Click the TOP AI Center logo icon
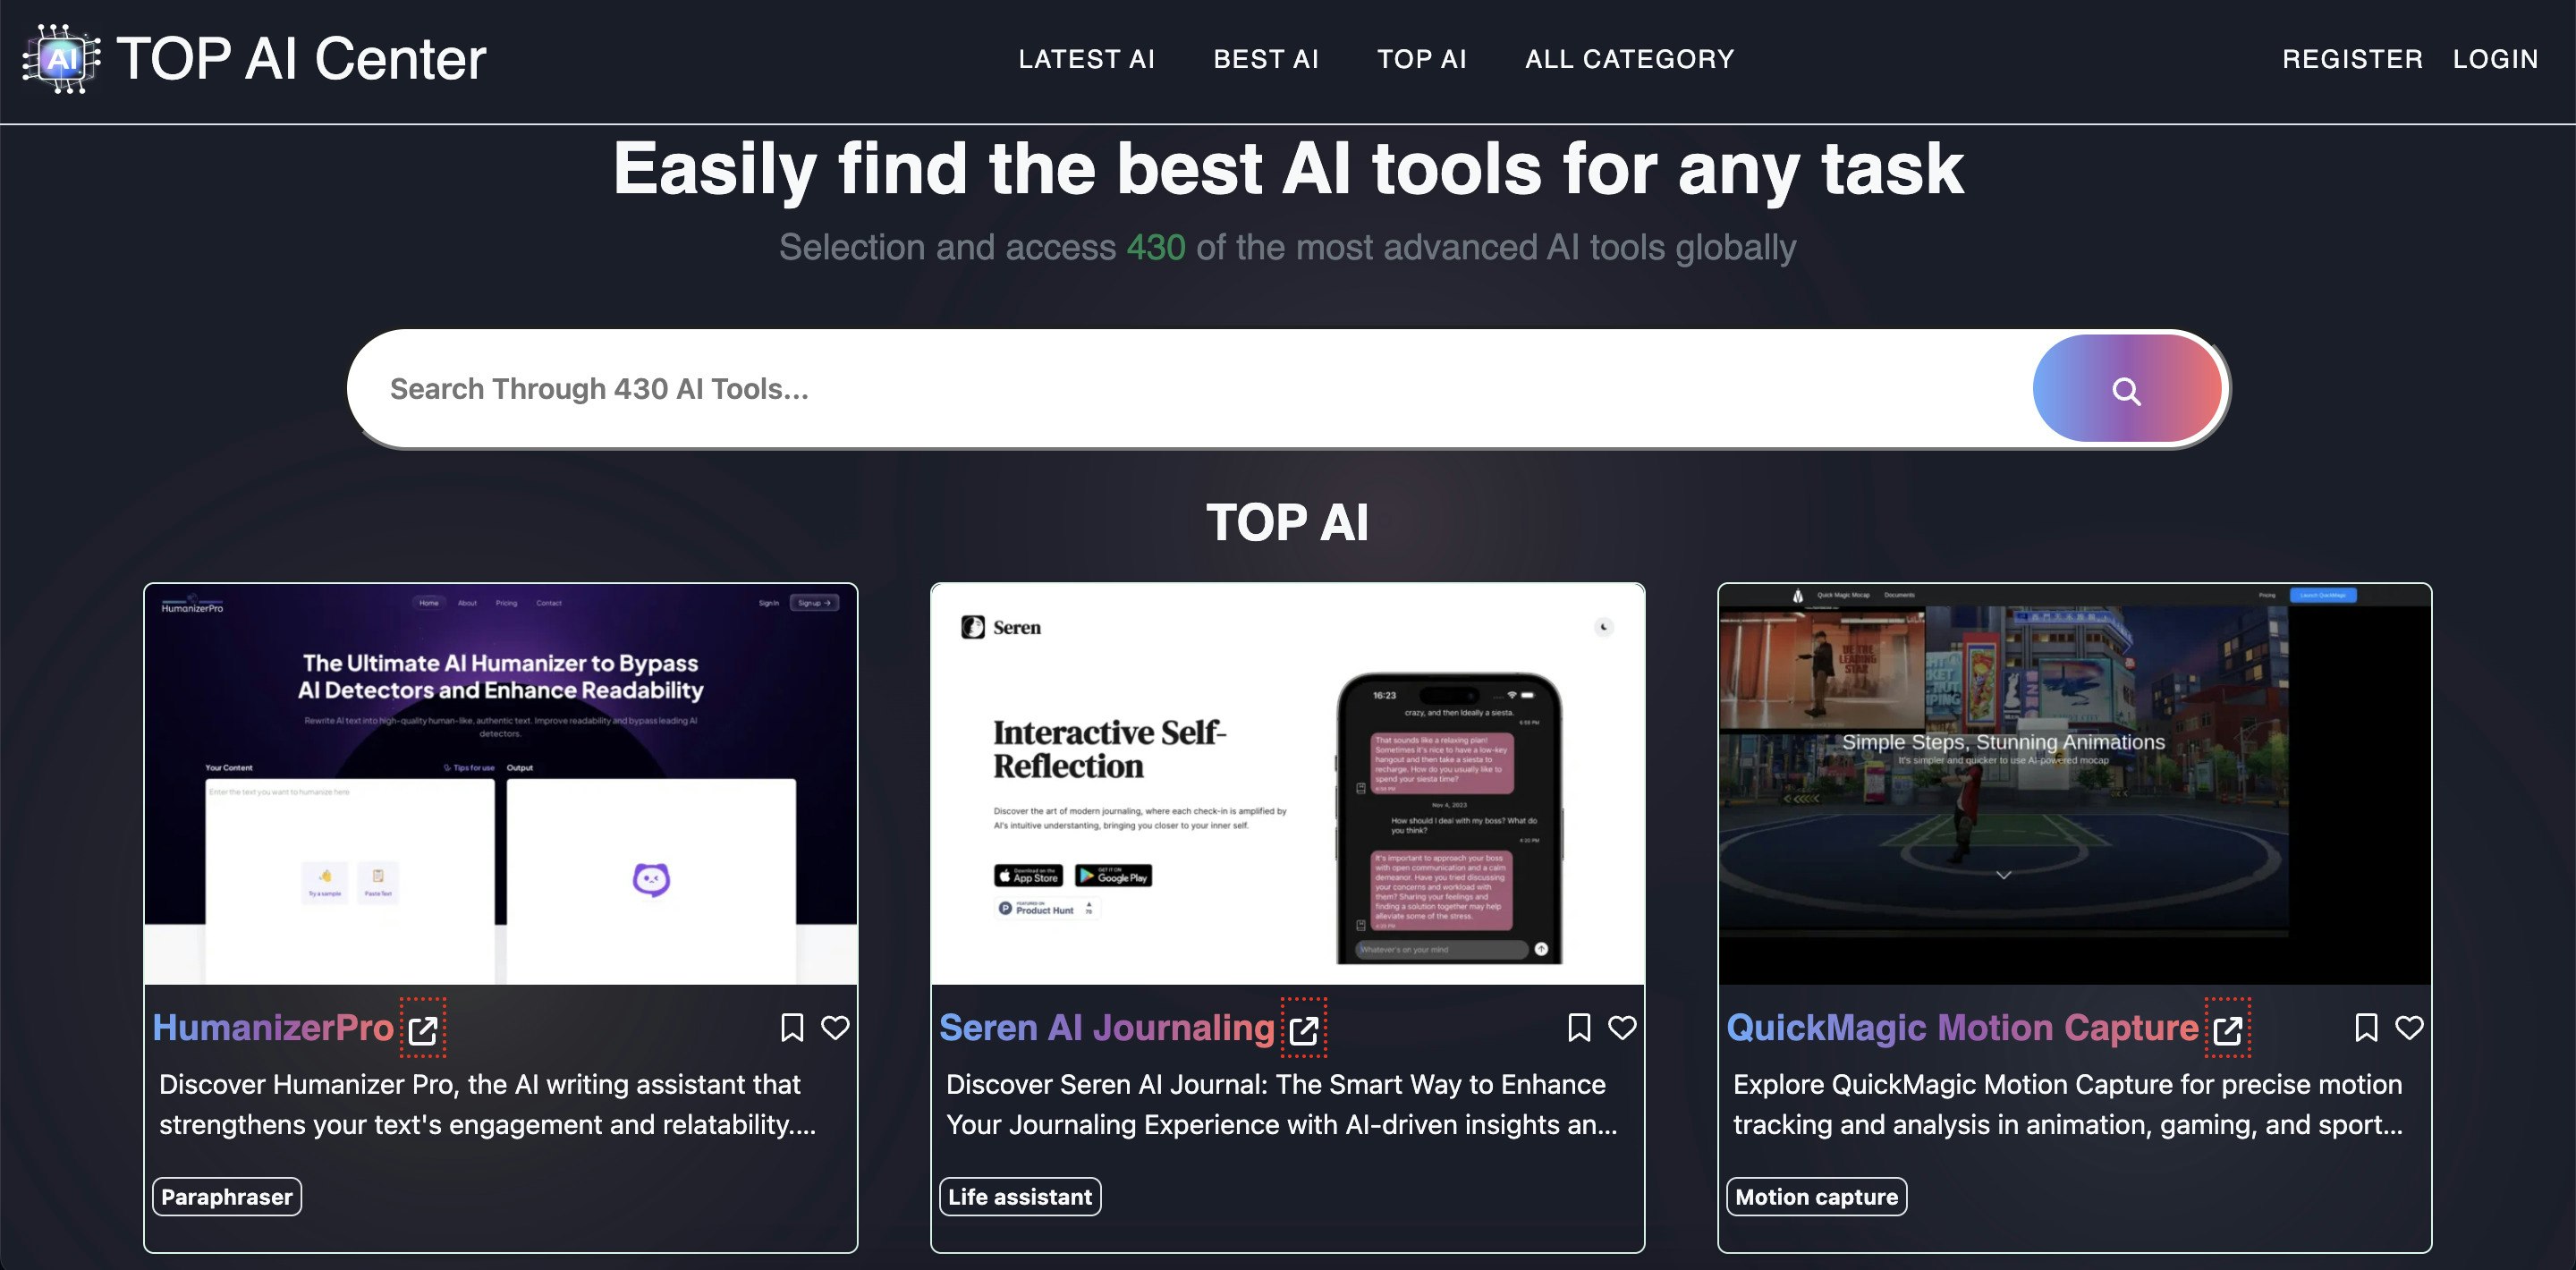This screenshot has height=1270, width=2576. (x=62, y=59)
